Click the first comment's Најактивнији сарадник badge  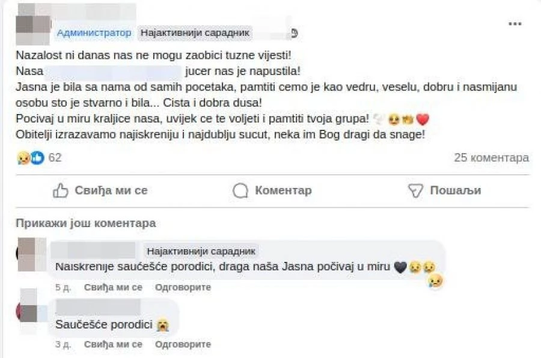(201, 251)
